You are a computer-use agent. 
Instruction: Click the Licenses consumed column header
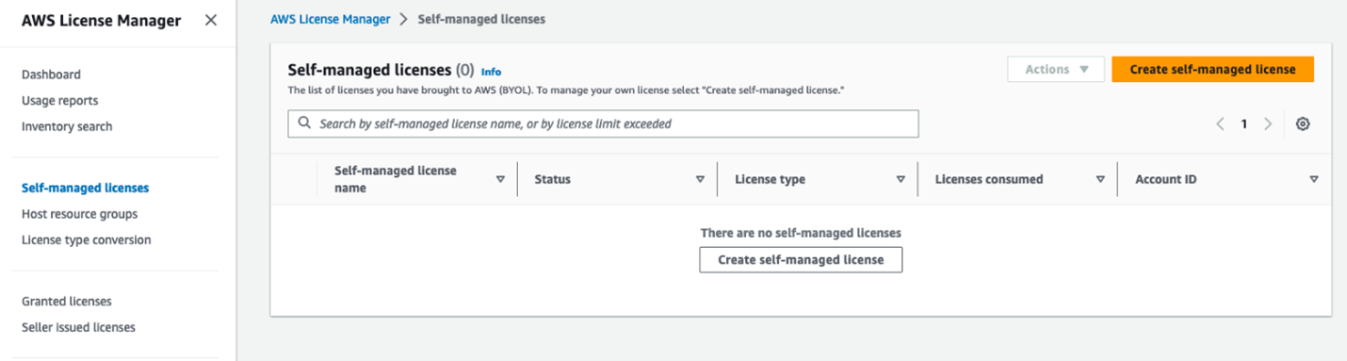[989, 179]
